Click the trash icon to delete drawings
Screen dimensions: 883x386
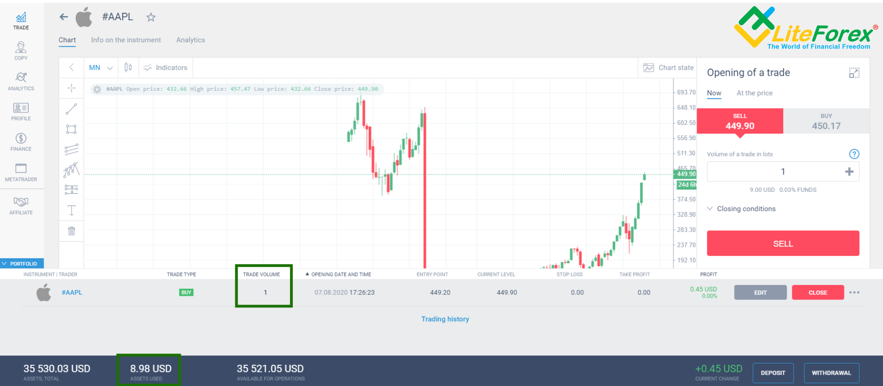pyautogui.click(x=72, y=231)
